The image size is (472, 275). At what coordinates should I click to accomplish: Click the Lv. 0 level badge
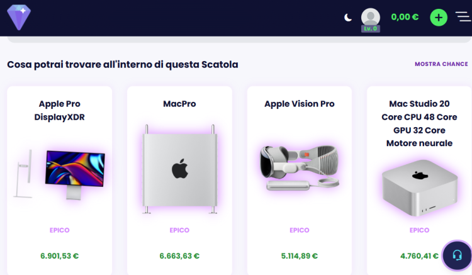point(371,29)
